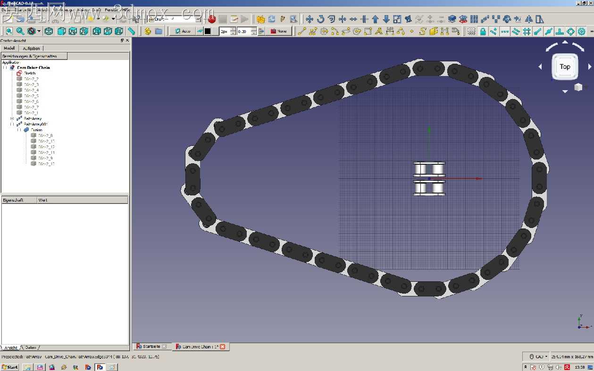The height and width of the screenshot is (371, 594).
Task: Select the Draft Upgrade arrow tool
Action: [x=375, y=19]
